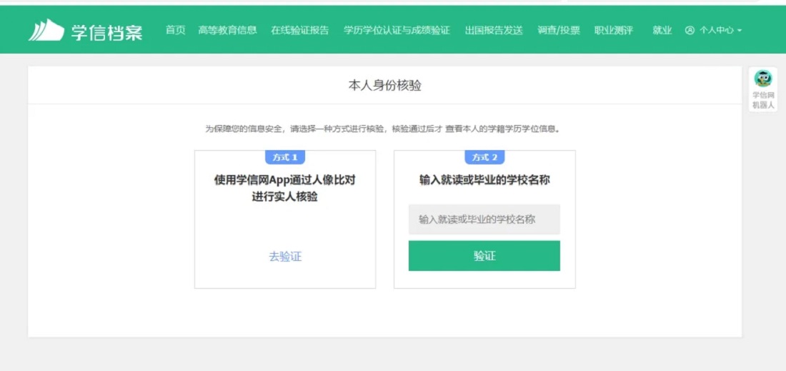Open the 出国报告发送 page
The height and width of the screenshot is (371, 786).
tap(493, 31)
